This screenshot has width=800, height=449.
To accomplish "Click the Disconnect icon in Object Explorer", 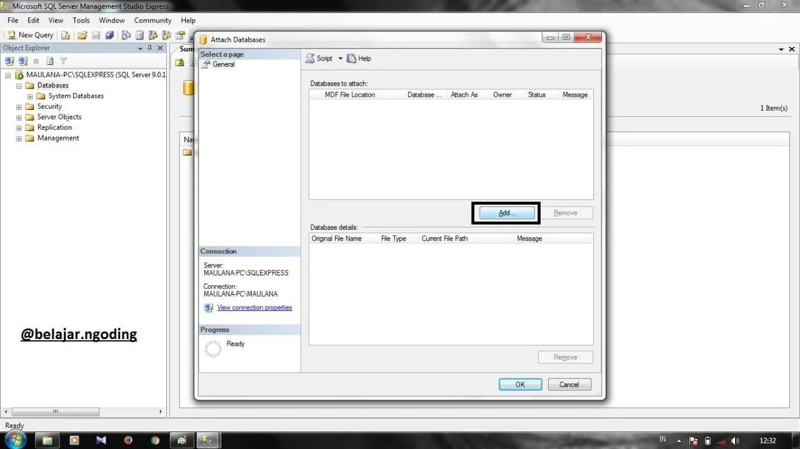I will tap(23, 61).
